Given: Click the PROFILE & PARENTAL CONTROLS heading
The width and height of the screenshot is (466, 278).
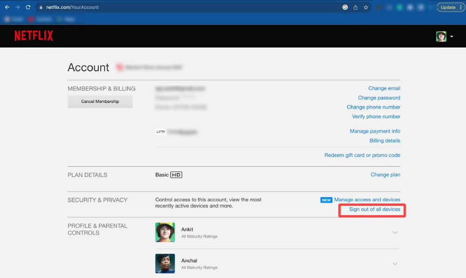Looking at the screenshot, I should [x=97, y=229].
